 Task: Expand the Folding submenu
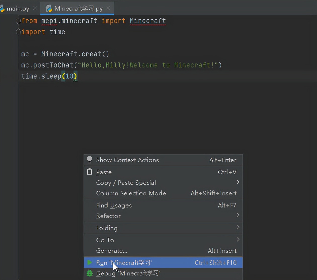[238, 228]
